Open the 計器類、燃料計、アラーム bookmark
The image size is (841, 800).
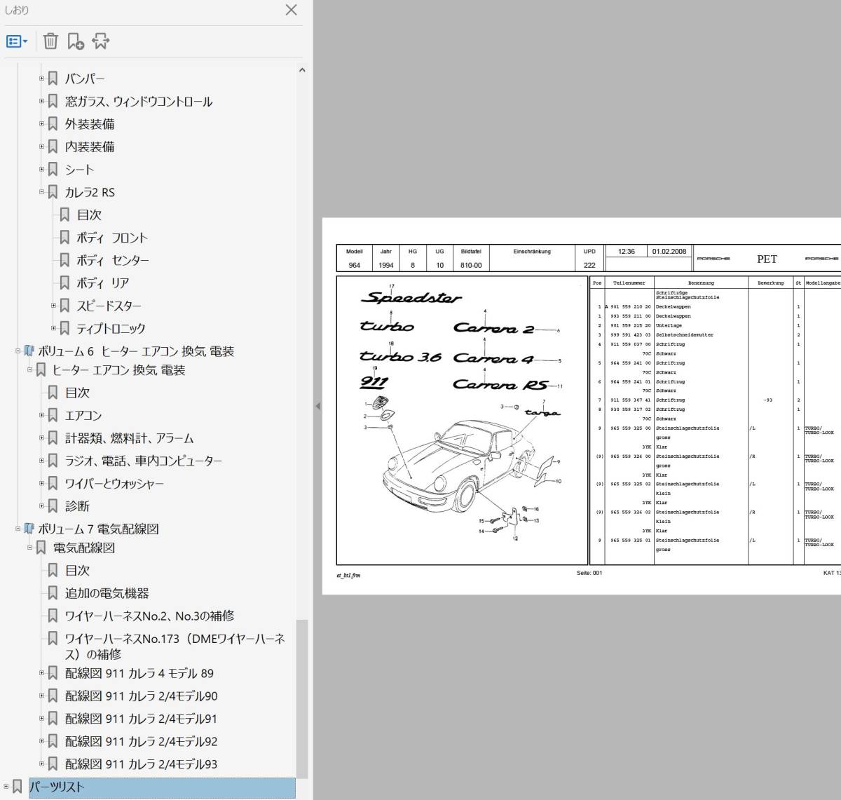[130, 438]
